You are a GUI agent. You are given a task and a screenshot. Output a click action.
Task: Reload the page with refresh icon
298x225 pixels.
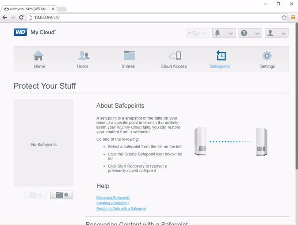pos(21,18)
